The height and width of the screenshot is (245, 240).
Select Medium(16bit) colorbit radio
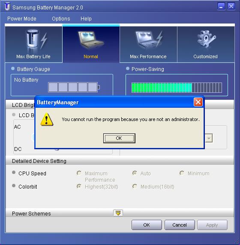point(135,186)
